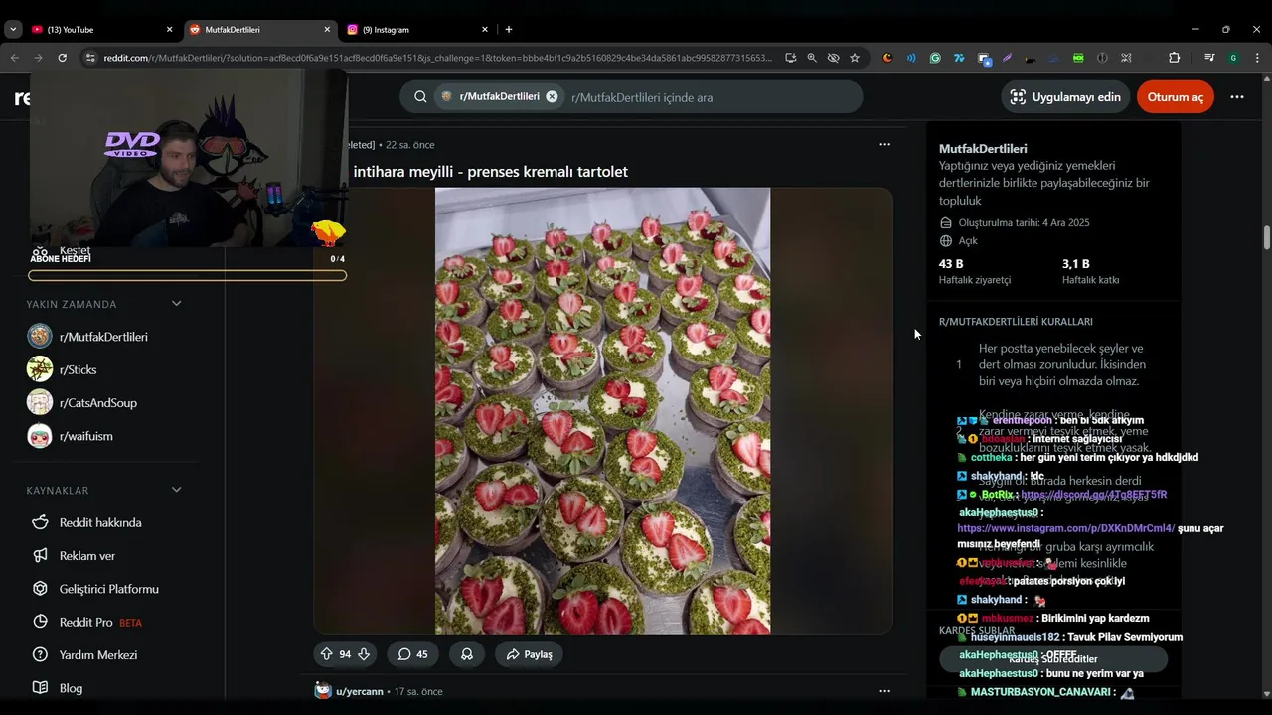Open Yardım Merkezi link
Image resolution: width=1272 pixels, height=715 pixels.
pyautogui.click(x=98, y=655)
